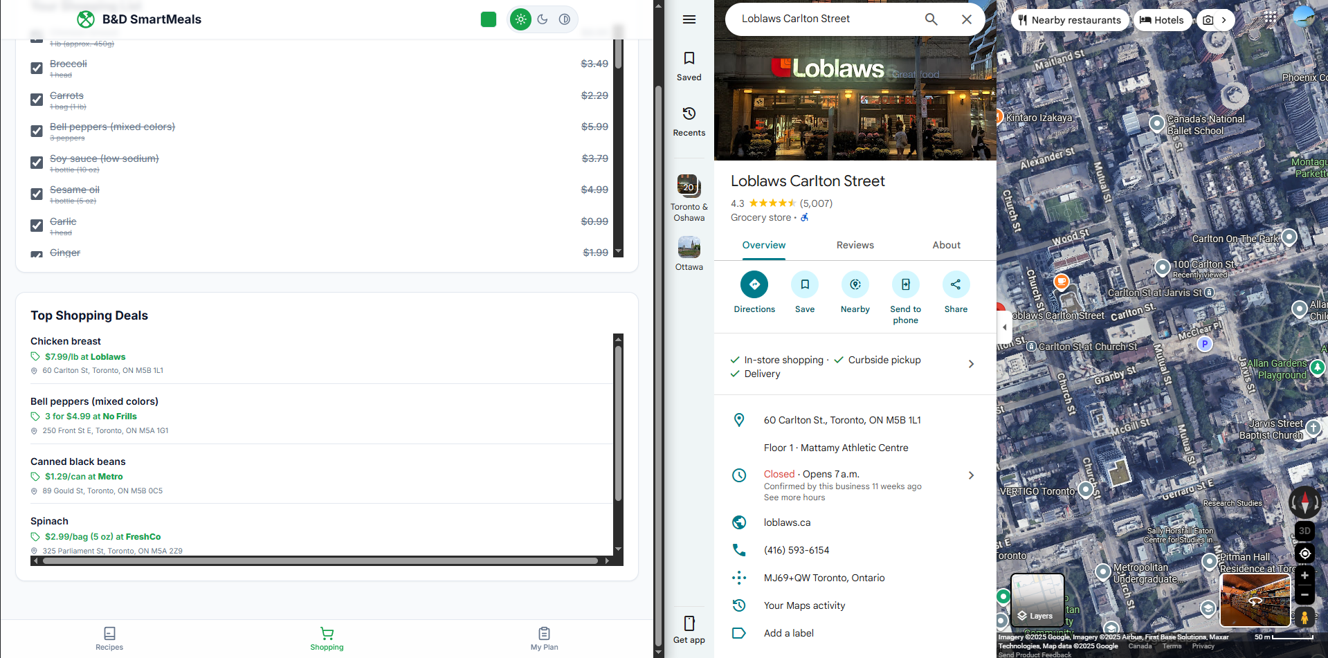This screenshot has height=658, width=1328.
Task: Select the high-contrast theme icon in SmartMeals
Action: [565, 19]
